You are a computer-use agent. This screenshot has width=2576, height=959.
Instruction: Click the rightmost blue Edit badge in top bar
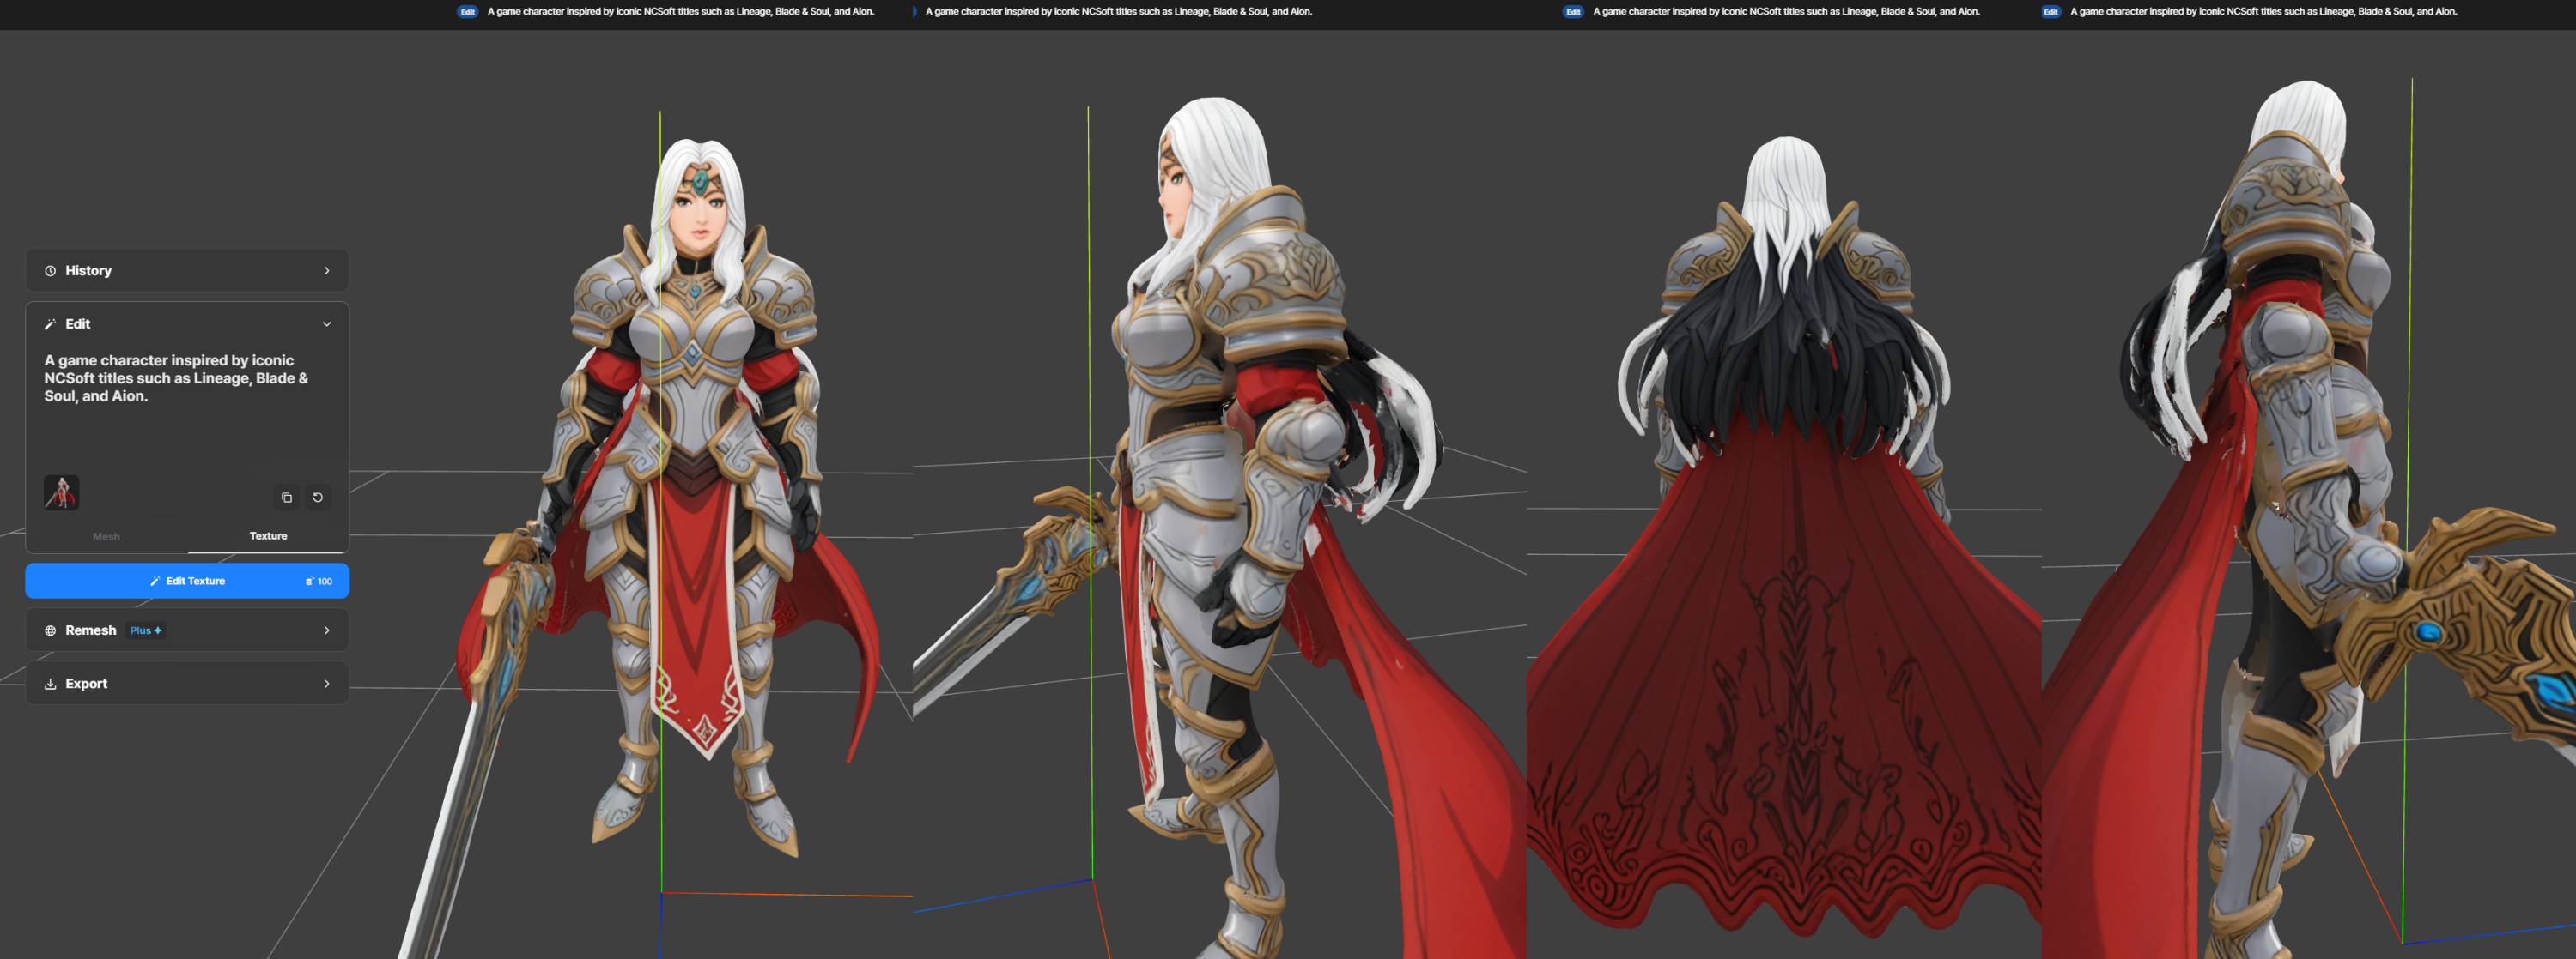(x=2050, y=12)
